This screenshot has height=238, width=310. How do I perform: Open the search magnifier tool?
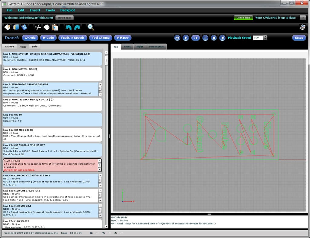pos(90,27)
